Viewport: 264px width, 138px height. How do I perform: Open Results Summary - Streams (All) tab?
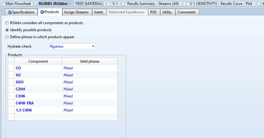pos(153,4)
